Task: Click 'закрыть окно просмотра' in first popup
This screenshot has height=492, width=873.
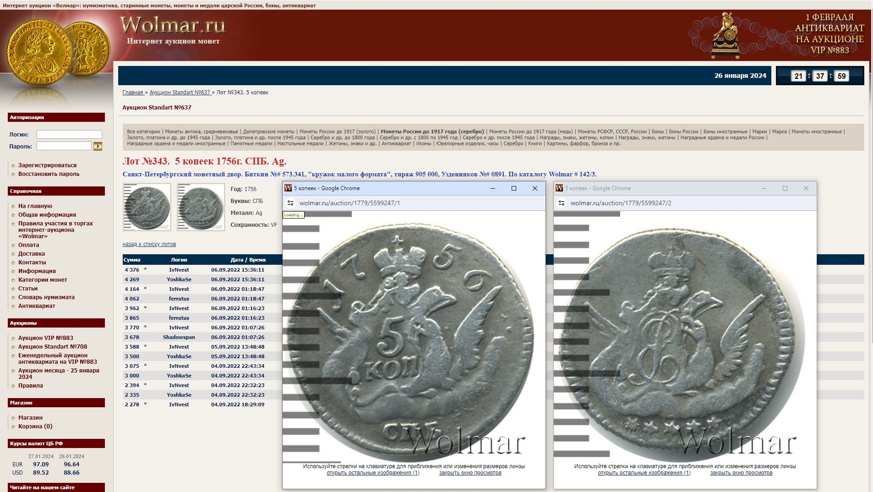Action: click(x=470, y=473)
